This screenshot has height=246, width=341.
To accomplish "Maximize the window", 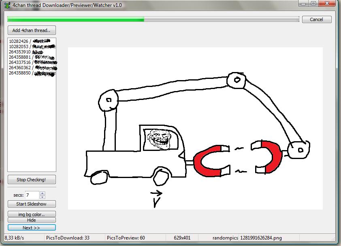I will [313, 4].
